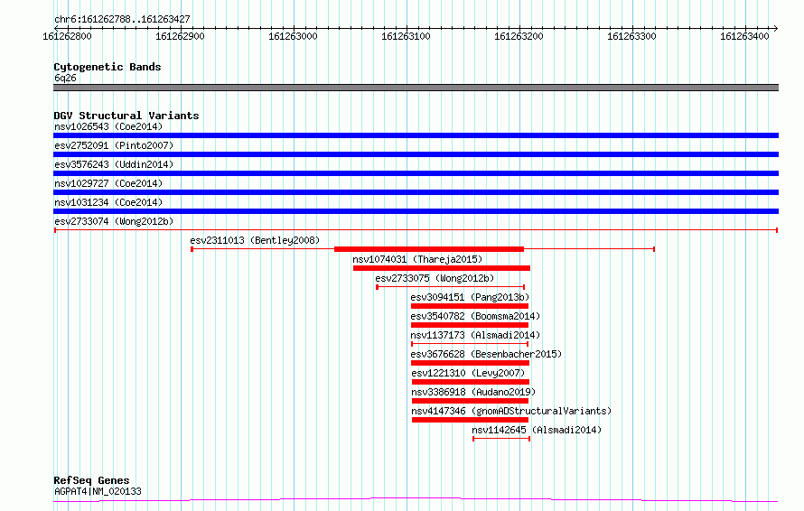Select the 6q26 band label

[x=65, y=78]
